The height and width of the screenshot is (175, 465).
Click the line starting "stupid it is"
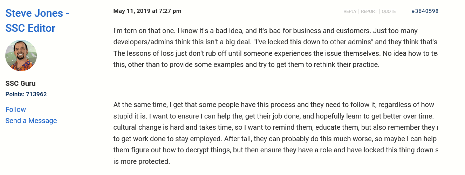pos(274,116)
